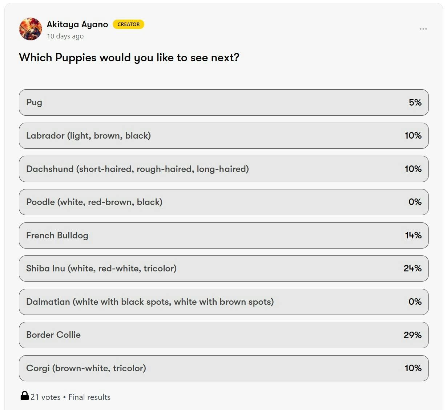Click the 29% result for Border Collie
Viewport: 447px width, 410px height.
[412, 335]
